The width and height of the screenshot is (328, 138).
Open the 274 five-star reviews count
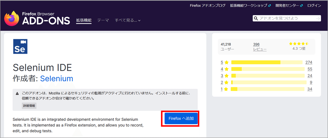coord(309,62)
